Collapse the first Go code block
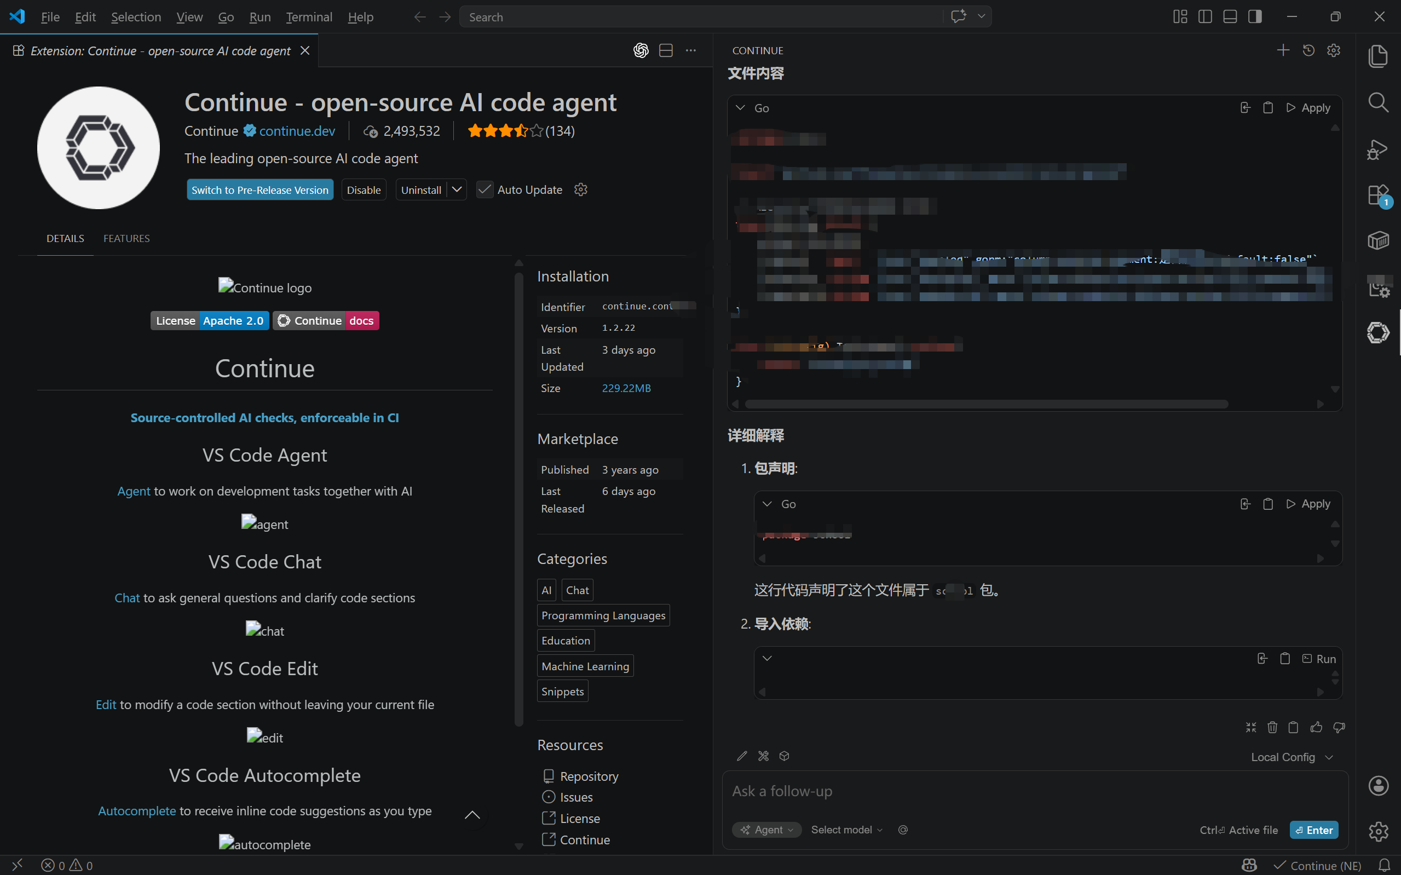The image size is (1401, 875). tap(740, 108)
